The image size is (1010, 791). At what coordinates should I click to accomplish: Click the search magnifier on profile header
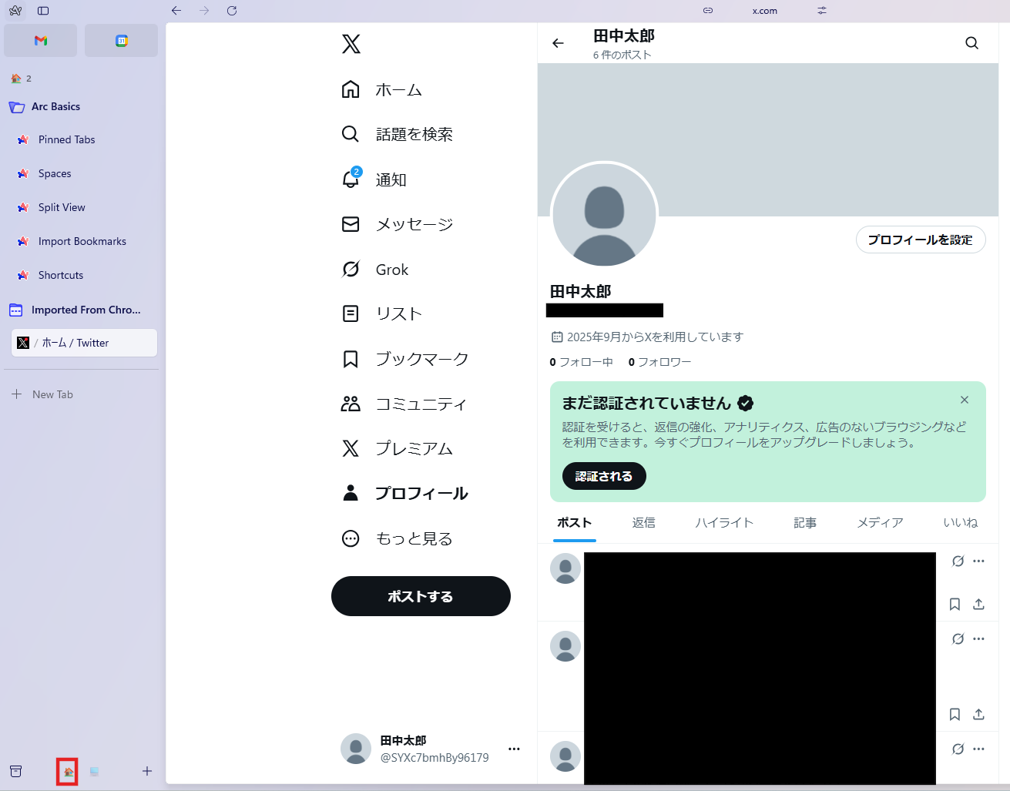tap(971, 43)
